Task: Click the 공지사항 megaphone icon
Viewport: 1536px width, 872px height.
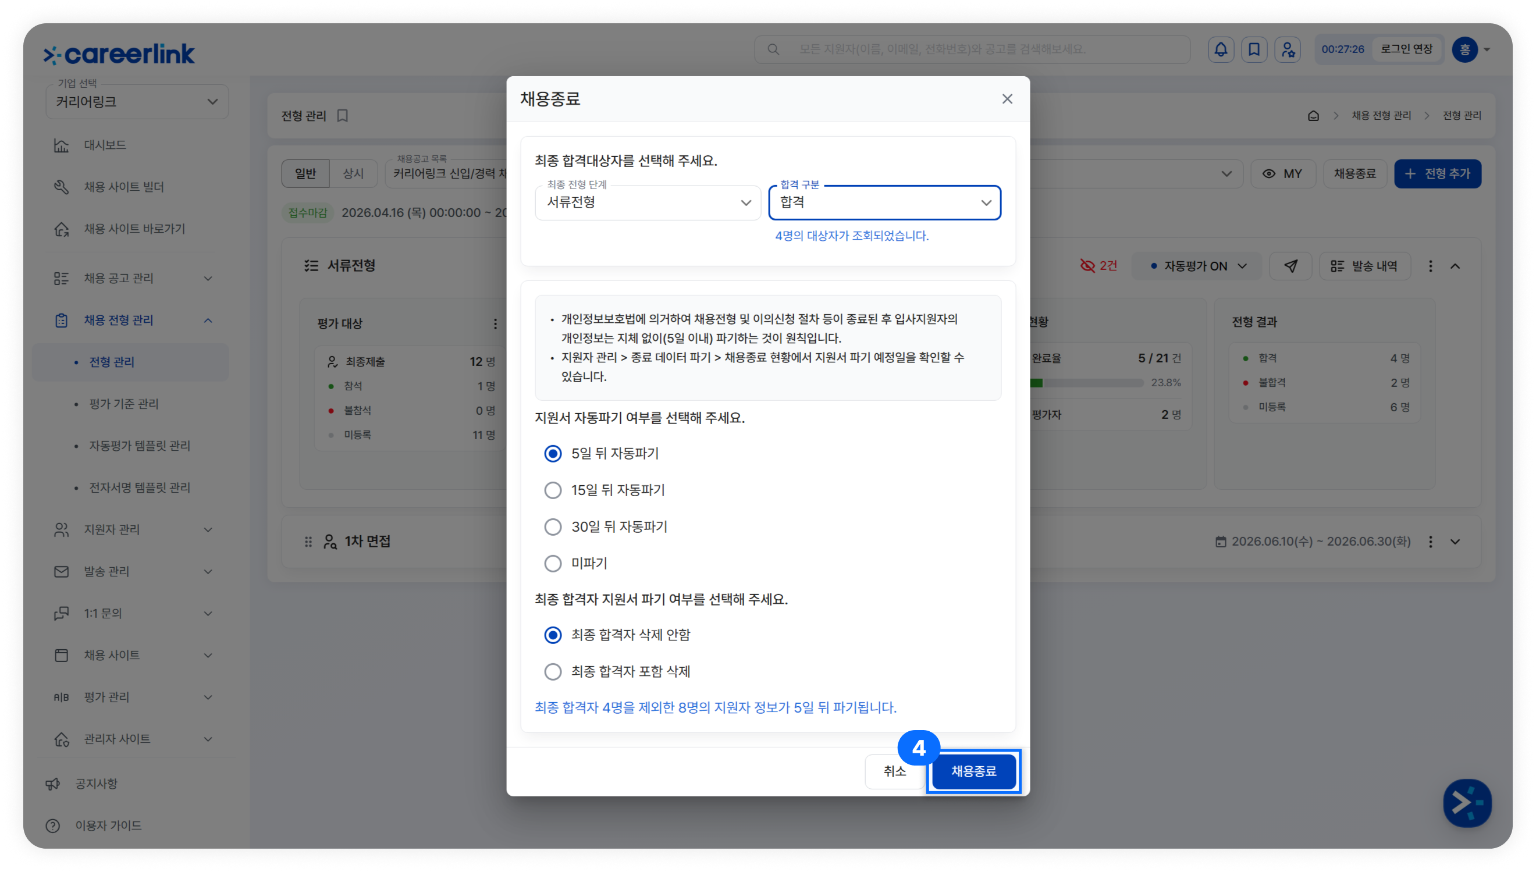Action: (53, 784)
